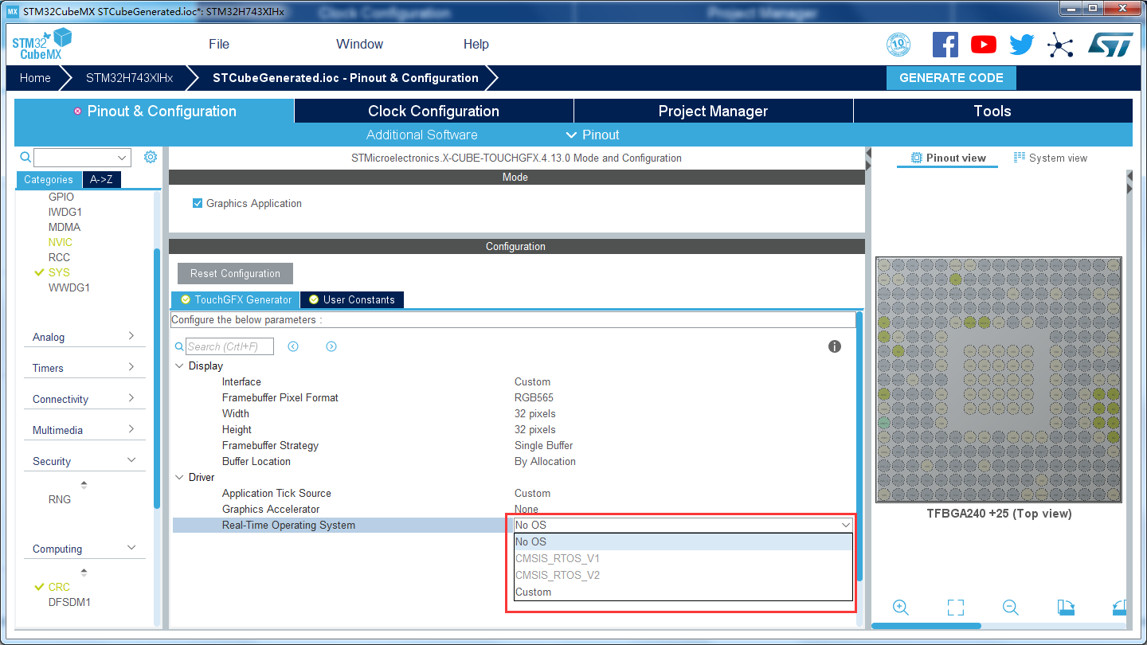Open the Help menu

[x=476, y=44]
